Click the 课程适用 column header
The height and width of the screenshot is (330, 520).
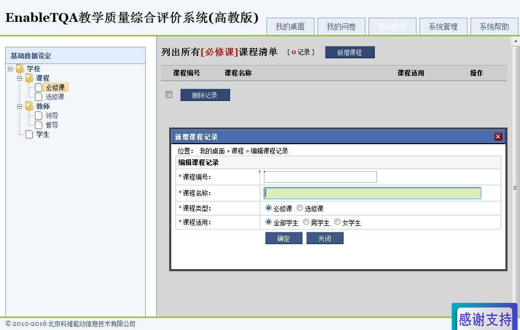pyautogui.click(x=411, y=73)
